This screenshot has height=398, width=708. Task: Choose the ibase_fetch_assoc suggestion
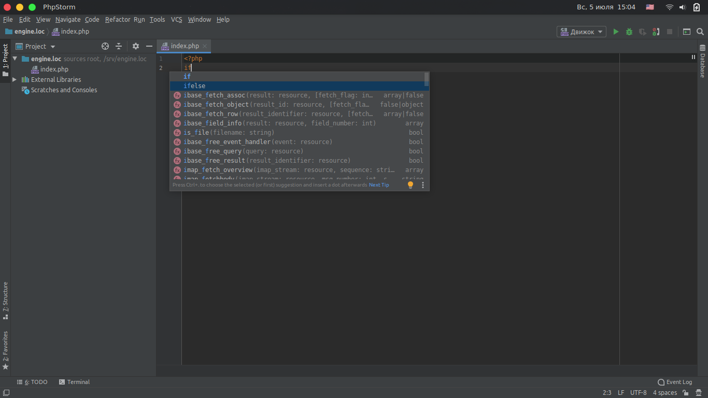(297, 95)
